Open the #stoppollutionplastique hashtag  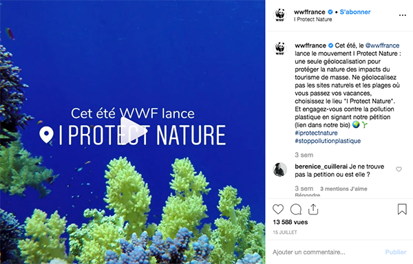coord(328,141)
